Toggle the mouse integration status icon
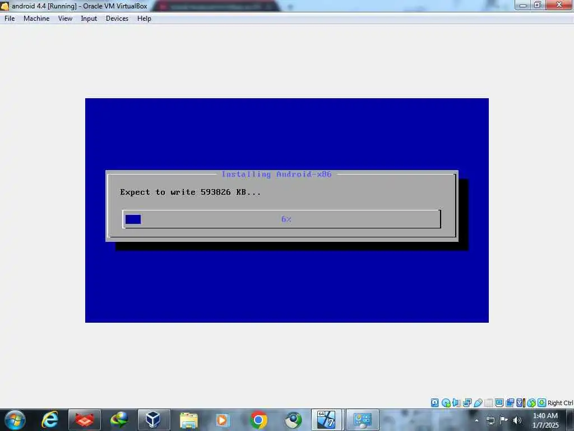Screen dimensions: 574x431 (531, 403)
